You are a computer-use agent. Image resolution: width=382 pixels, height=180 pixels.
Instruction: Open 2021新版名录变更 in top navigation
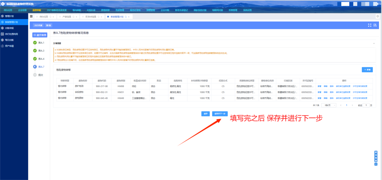(57, 10)
